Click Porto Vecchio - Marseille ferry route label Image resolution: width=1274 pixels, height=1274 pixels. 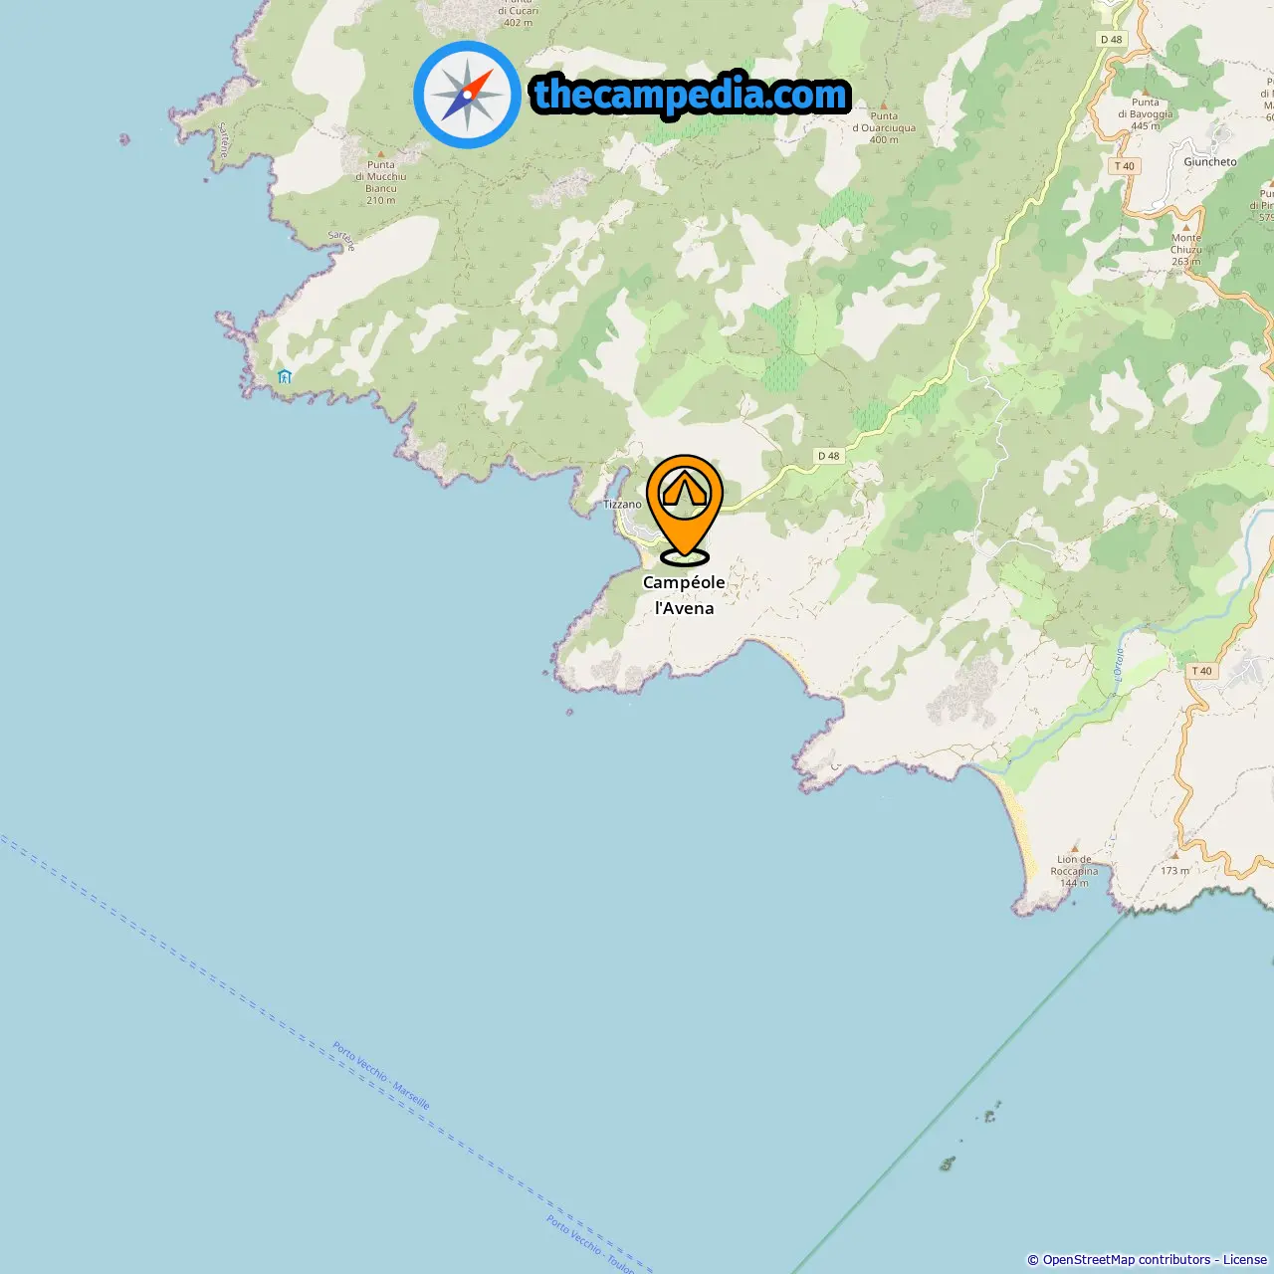click(381, 1076)
